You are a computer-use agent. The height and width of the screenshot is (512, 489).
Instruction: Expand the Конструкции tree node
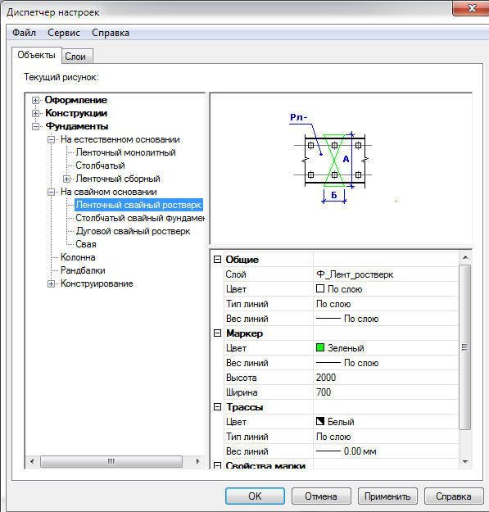point(35,113)
